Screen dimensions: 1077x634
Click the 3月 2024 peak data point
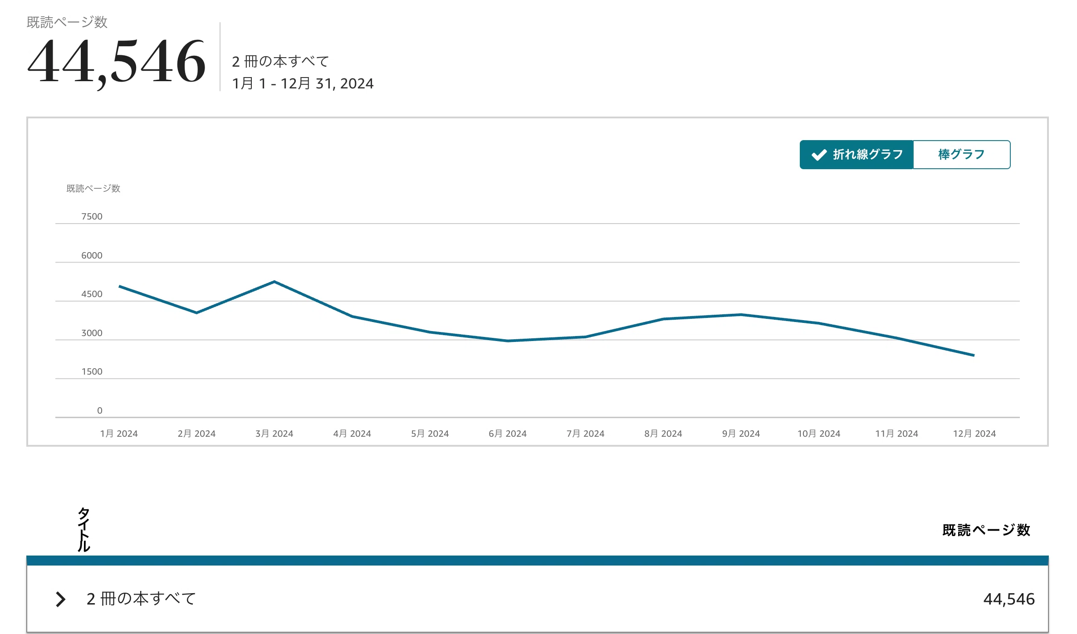click(x=274, y=282)
